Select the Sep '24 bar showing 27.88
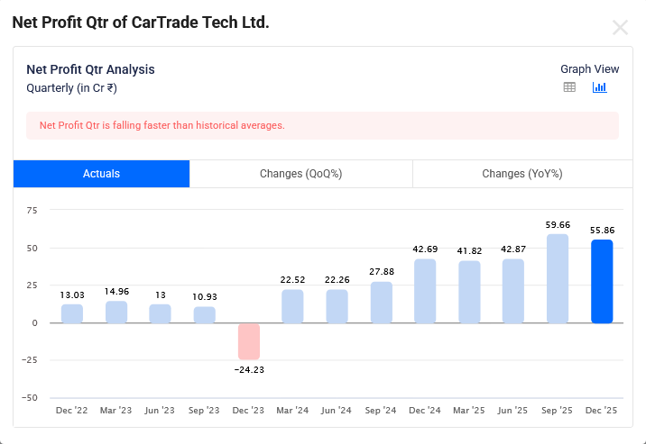 (381, 303)
